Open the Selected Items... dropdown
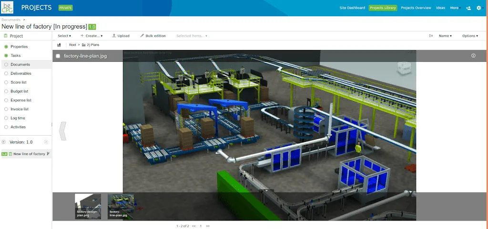The image size is (488, 229). click(192, 36)
